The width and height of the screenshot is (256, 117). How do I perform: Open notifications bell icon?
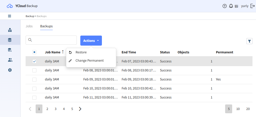point(231,6)
